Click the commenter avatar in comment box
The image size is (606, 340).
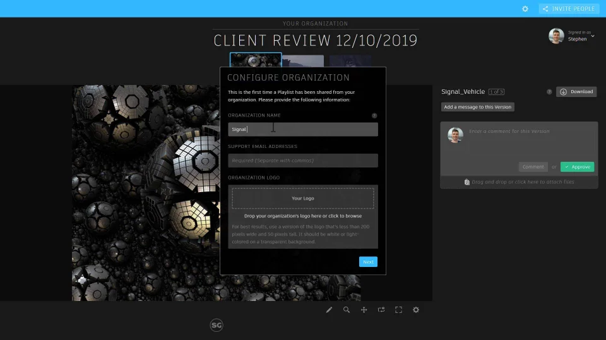pos(455,135)
